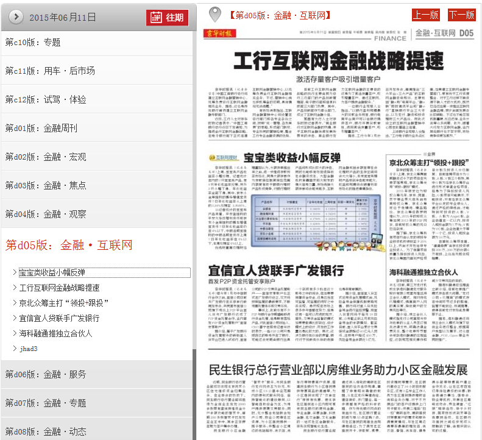
Task: Open article link 宜信宜人贷联手广发银行 in list
Action: coord(59,318)
